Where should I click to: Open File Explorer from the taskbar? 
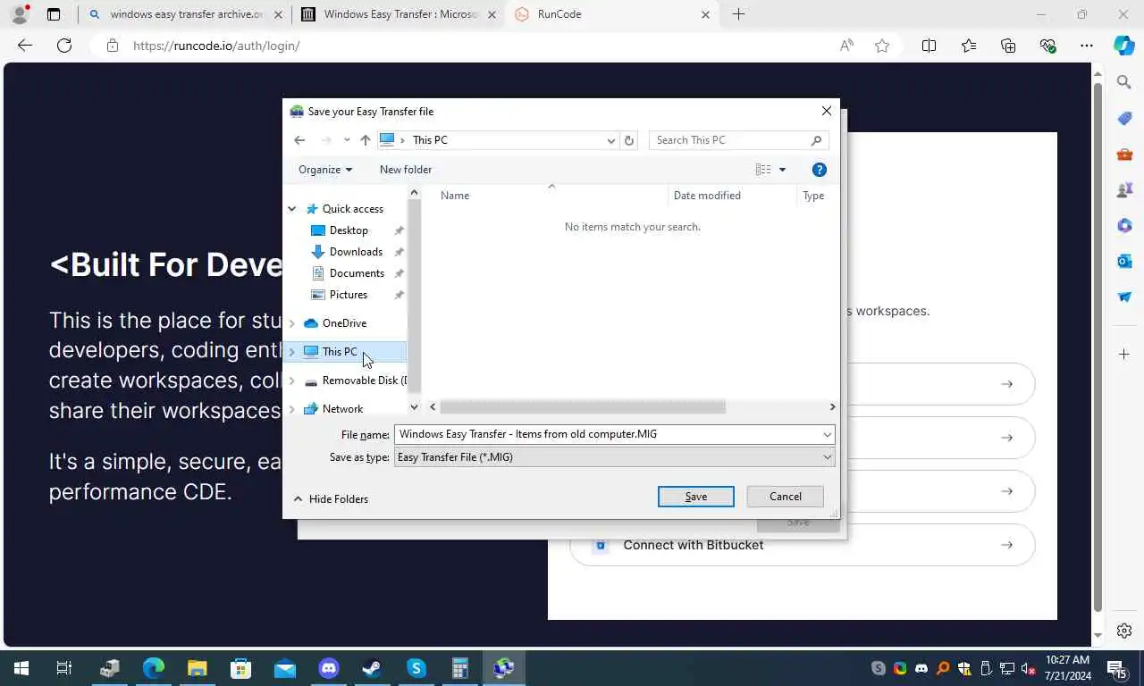tap(197, 668)
